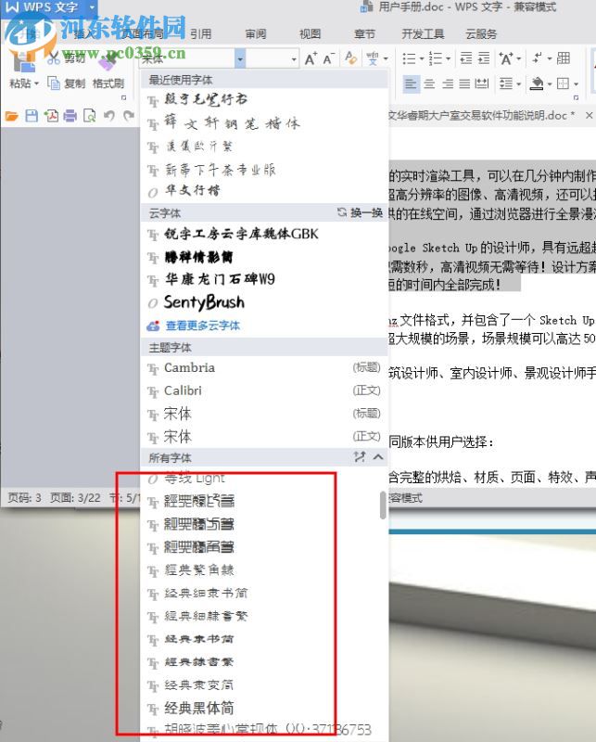Select Cambria theme font

[265, 367]
